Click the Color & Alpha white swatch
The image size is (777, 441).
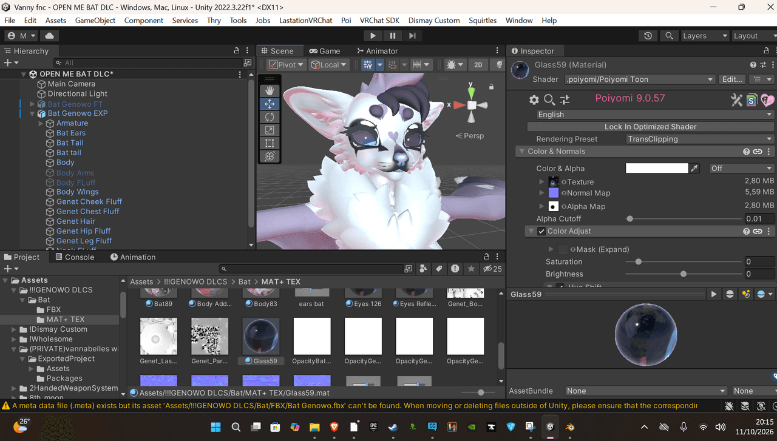coord(657,168)
